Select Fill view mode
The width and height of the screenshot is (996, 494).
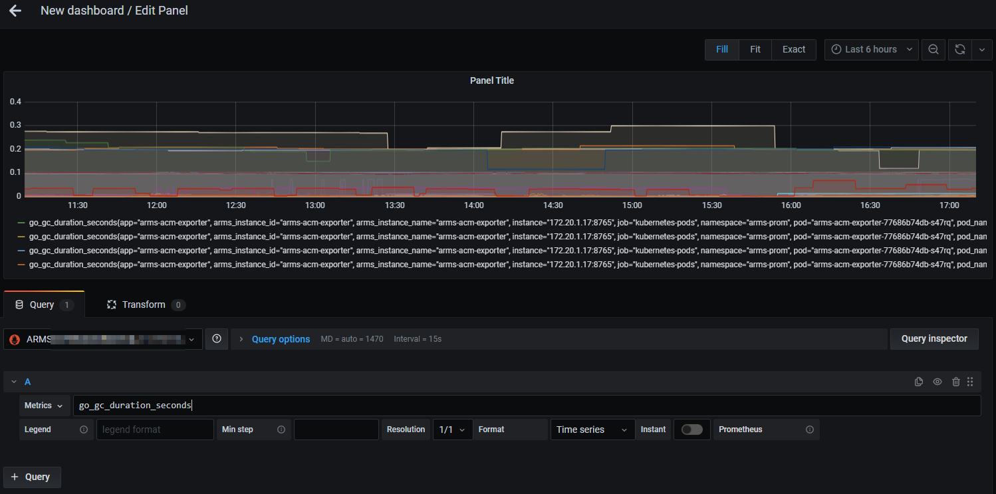click(722, 49)
